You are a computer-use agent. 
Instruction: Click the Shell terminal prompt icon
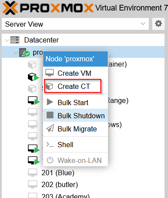click(x=50, y=145)
